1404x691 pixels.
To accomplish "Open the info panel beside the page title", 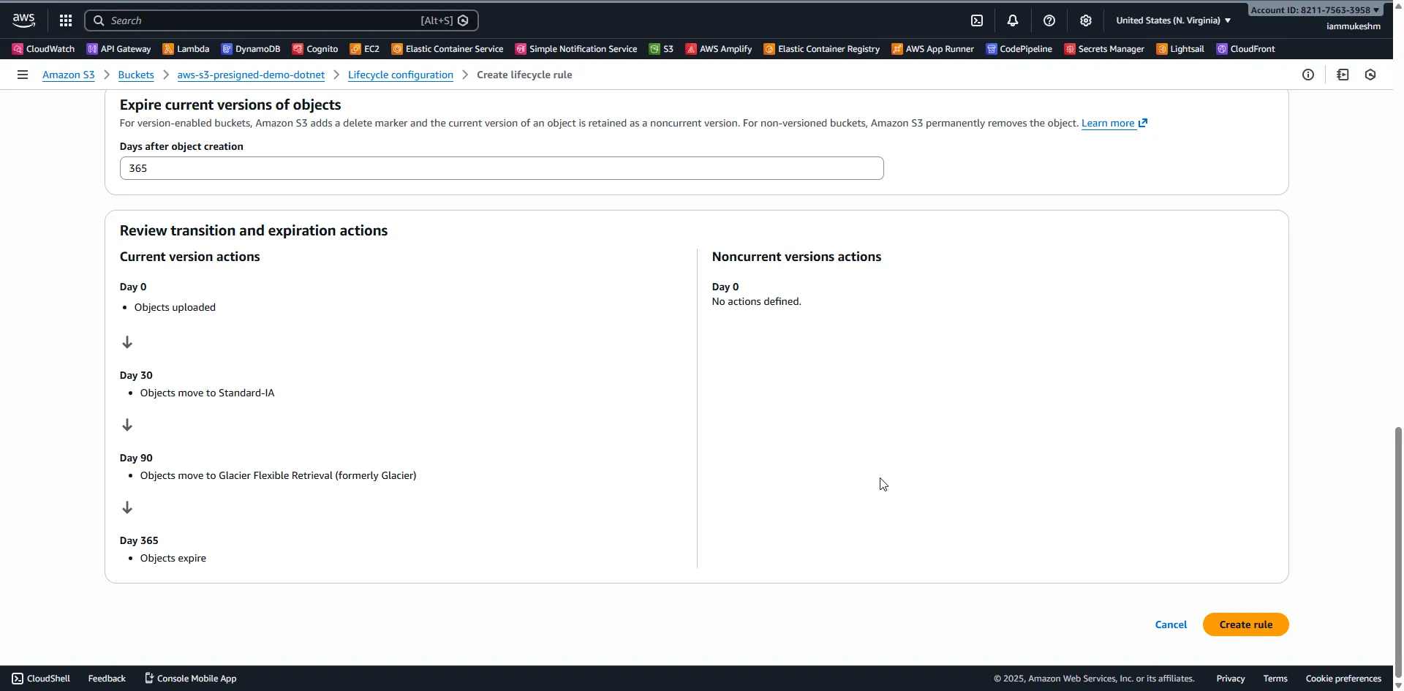I will (1308, 75).
